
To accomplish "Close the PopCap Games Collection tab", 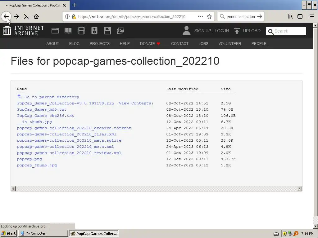I will click(x=64, y=5).
